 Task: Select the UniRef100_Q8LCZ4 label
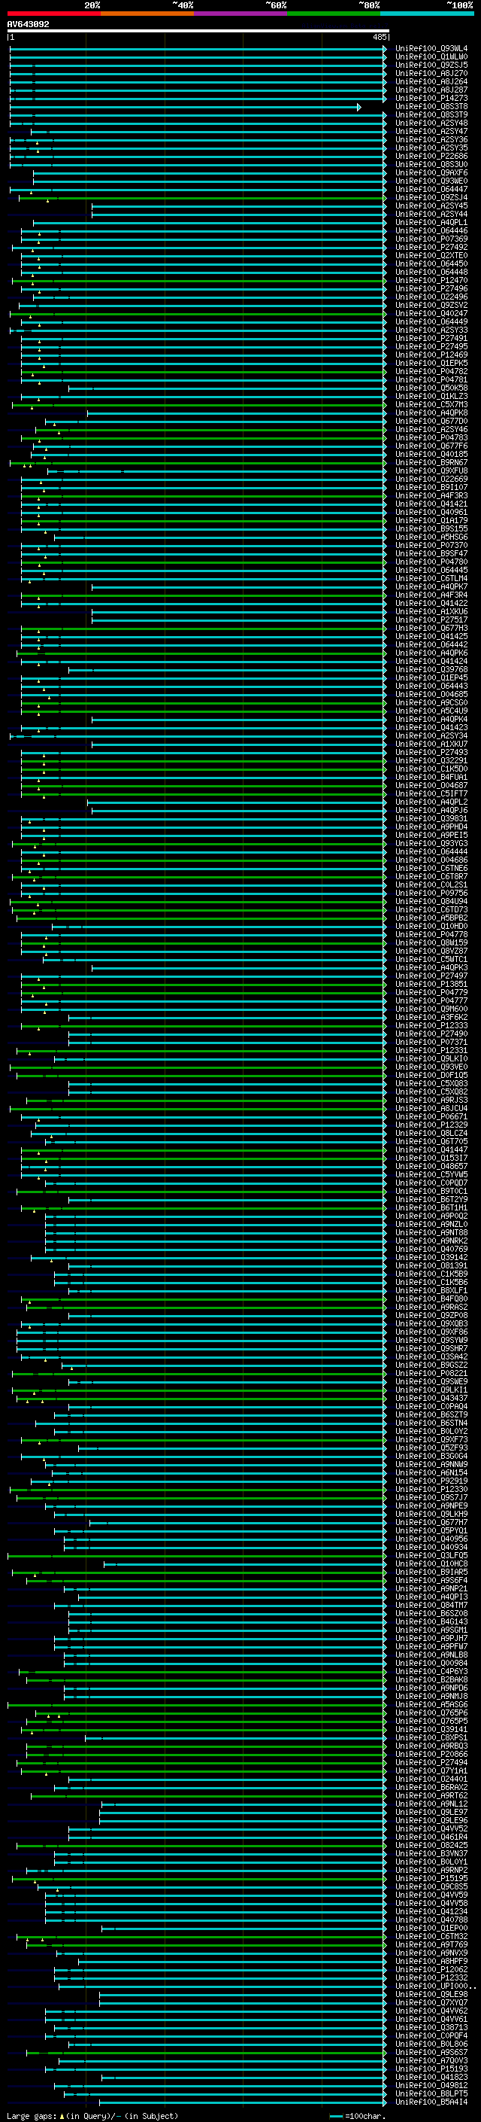tap(431, 1133)
